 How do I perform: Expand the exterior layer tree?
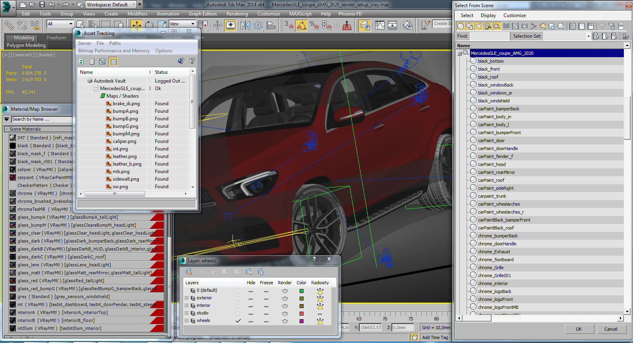click(x=186, y=298)
